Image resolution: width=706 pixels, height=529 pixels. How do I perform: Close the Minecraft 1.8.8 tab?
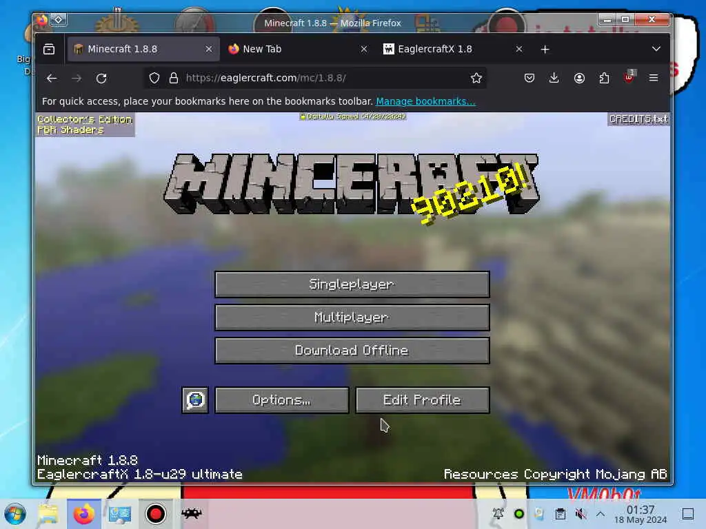(x=209, y=49)
